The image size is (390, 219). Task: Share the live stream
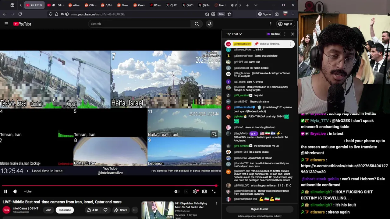[x=121, y=210]
